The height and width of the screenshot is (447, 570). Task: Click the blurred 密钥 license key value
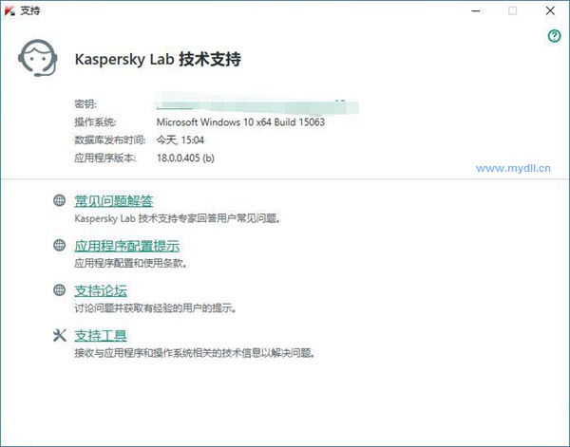click(x=257, y=104)
